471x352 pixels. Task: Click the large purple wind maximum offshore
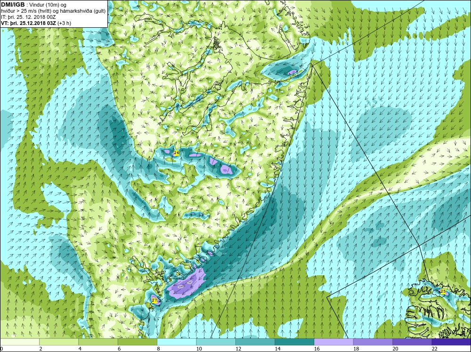[x=187, y=284]
